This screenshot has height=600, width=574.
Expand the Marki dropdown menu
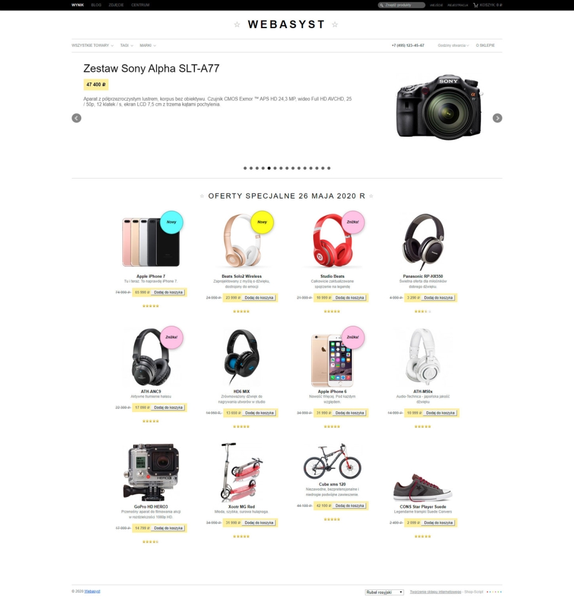(x=148, y=45)
